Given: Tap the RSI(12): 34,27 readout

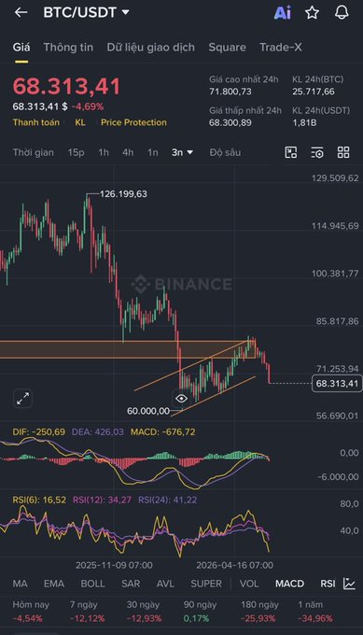Looking at the screenshot, I should click(x=102, y=501).
